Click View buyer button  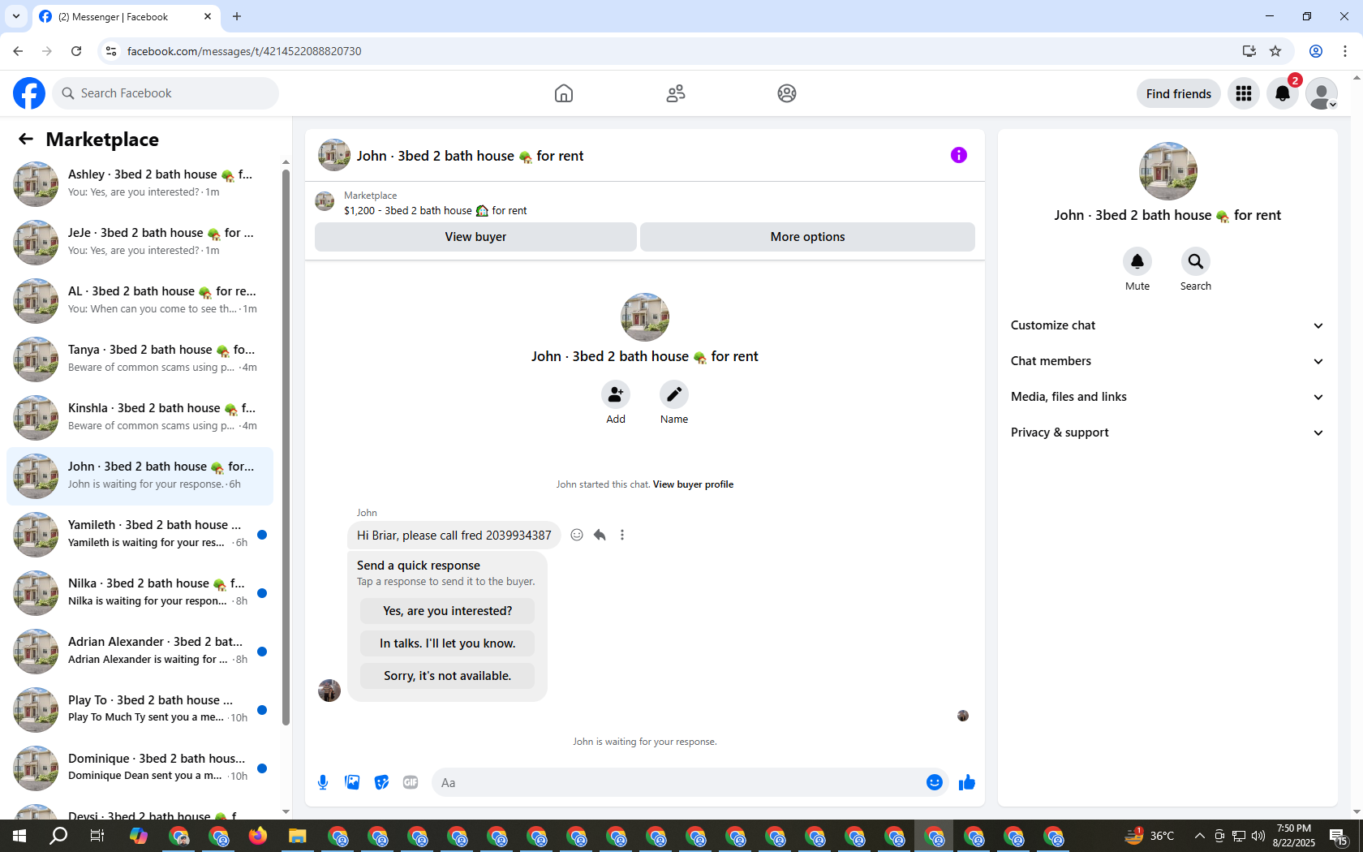[x=475, y=237]
